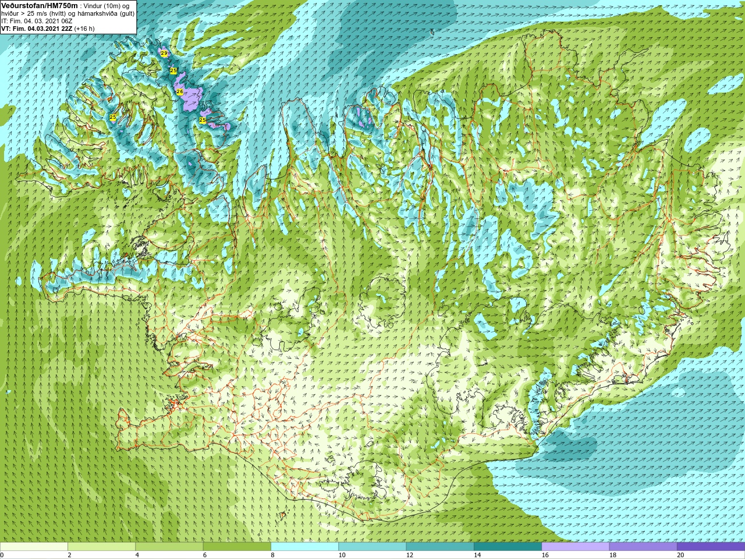Screen dimensions: 745x559
Task: Click the legend scale number 10
Action: [x=342, y=555]
